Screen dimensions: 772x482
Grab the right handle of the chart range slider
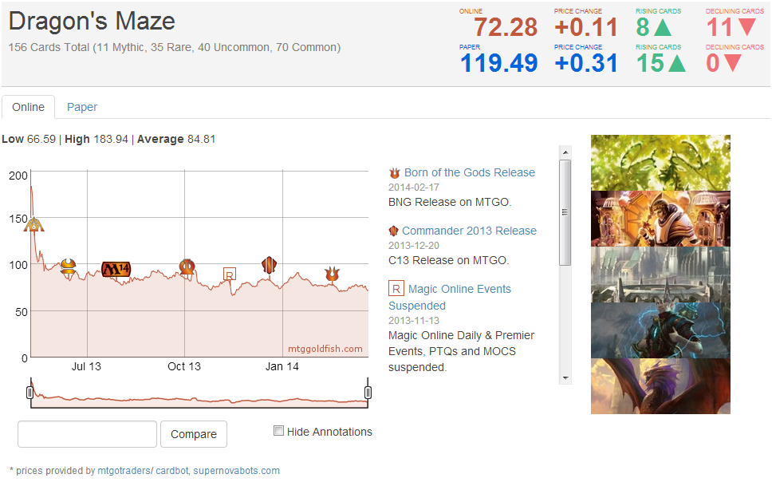[368, 392]
